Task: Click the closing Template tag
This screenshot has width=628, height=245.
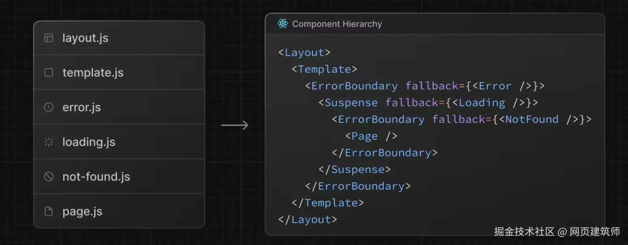Action: click(x=327, y=203)
